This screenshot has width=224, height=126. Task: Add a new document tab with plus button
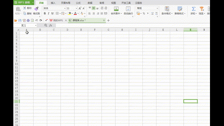pos(108,21)
